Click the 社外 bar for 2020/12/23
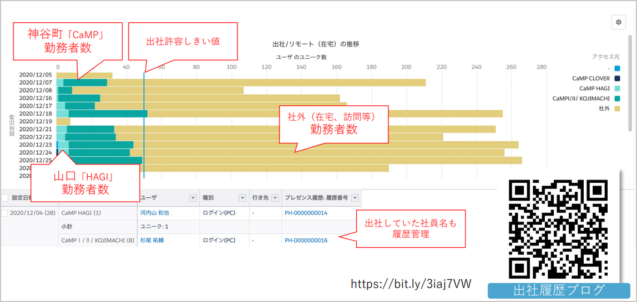 (326, 145)
